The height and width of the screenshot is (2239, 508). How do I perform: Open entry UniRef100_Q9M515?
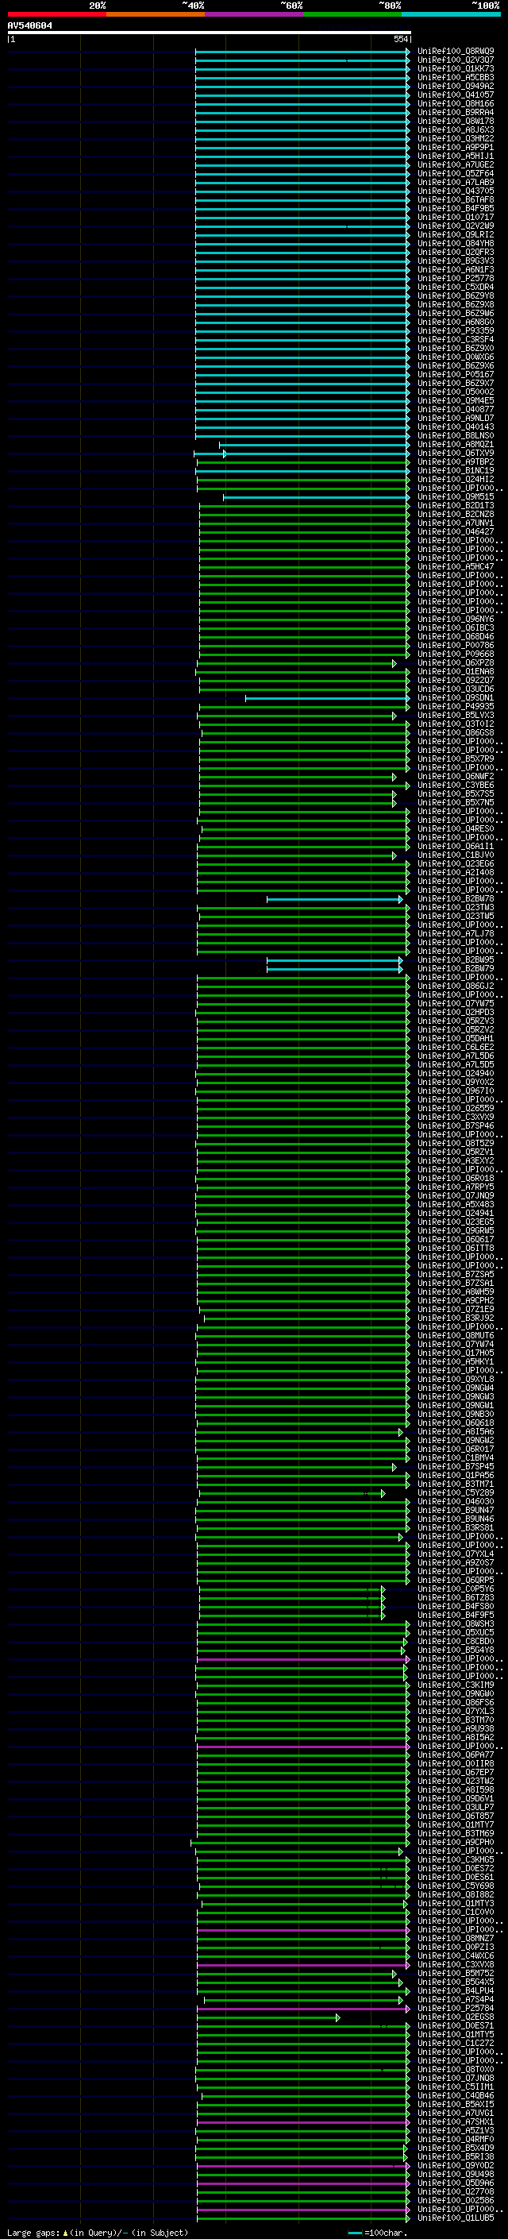coord(456,497)
